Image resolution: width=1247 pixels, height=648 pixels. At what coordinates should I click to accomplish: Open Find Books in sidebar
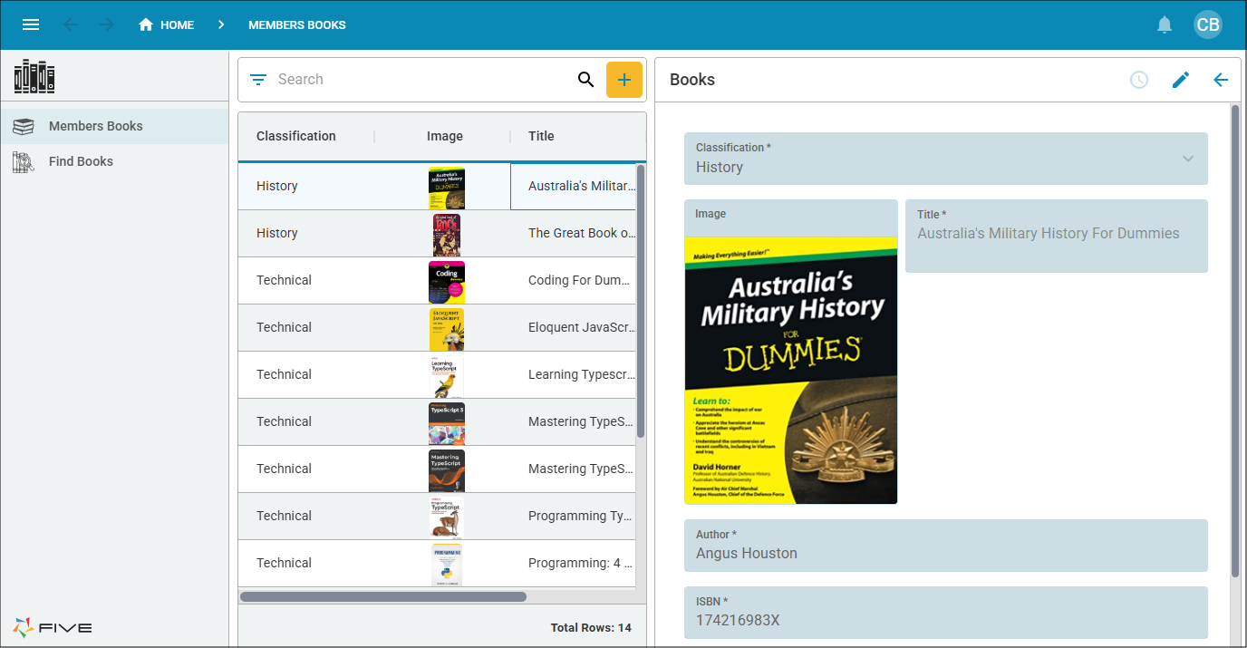tap(81, 161)
